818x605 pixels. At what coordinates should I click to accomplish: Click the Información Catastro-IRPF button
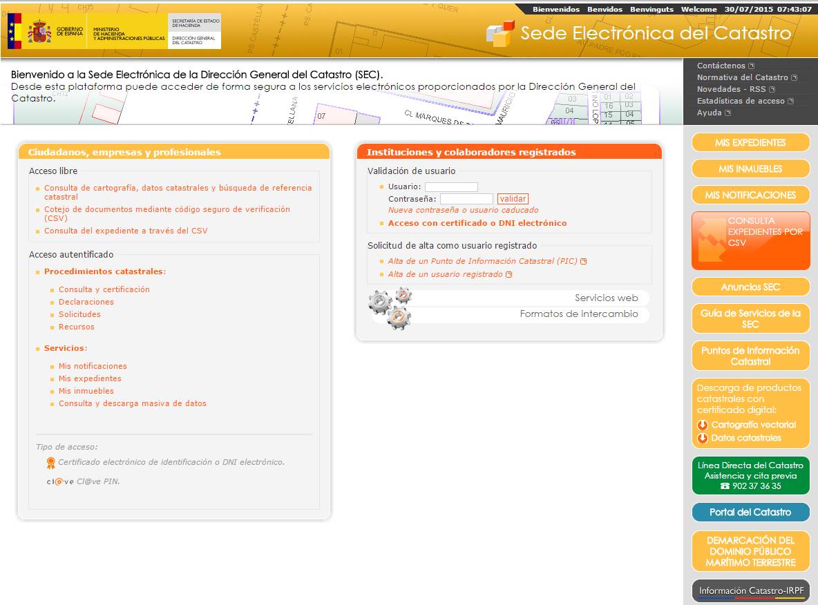pos(750,591)
